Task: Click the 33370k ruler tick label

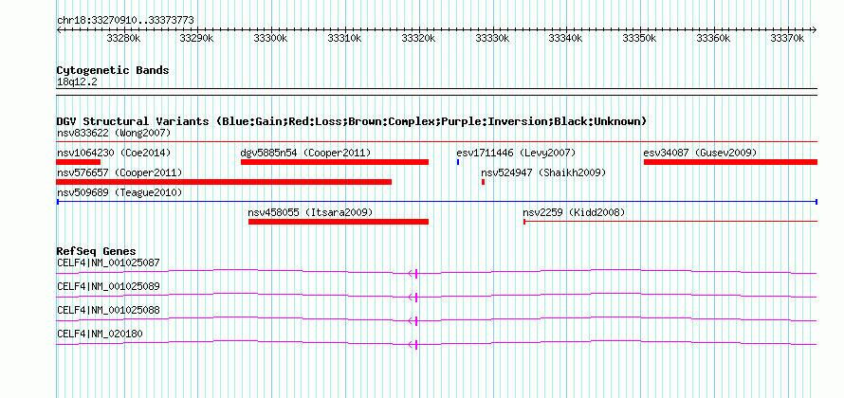Action: [x=787, y=38]
